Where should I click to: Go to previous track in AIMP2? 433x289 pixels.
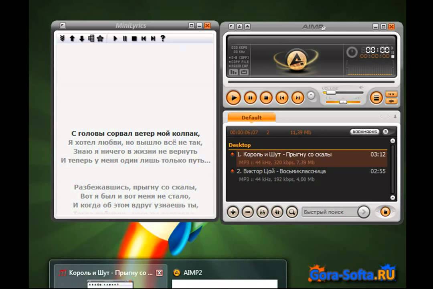click(282, 98)
